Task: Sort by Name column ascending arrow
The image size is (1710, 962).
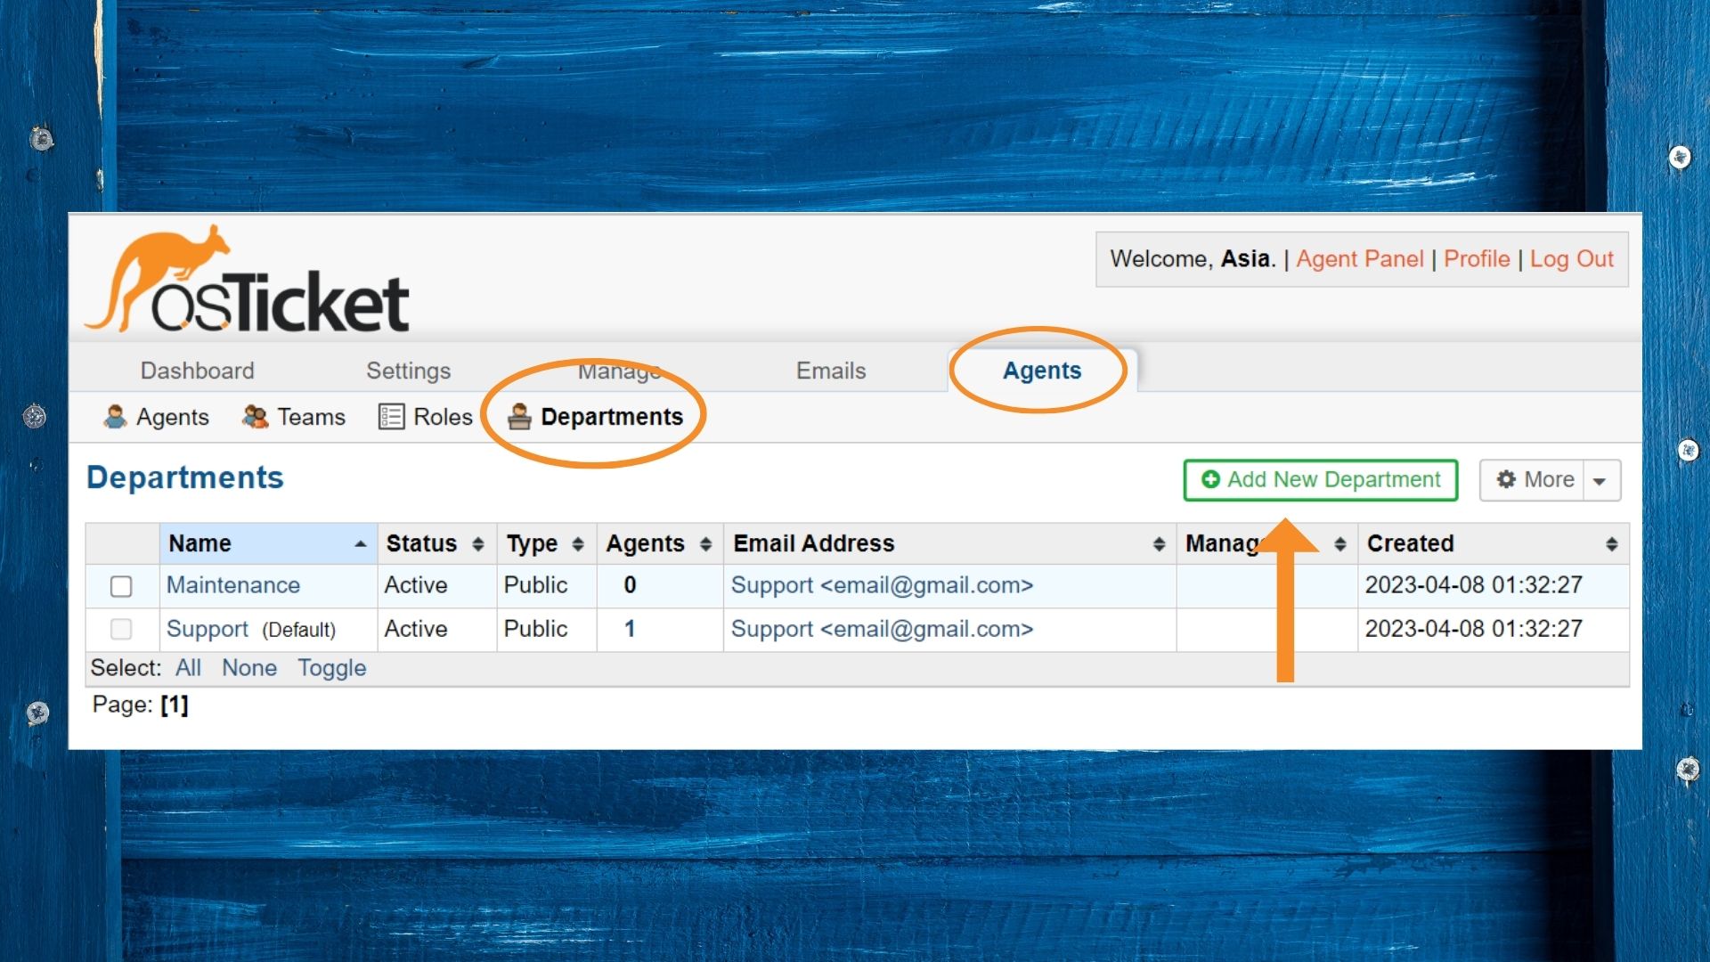Action: click(360, 544)
